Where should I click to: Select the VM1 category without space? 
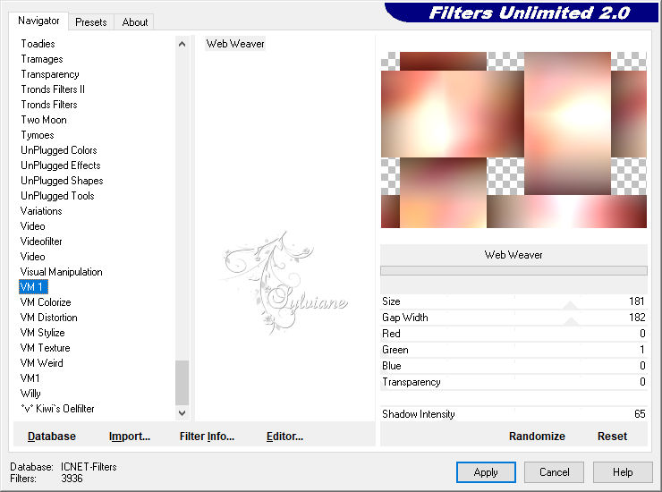30,378
